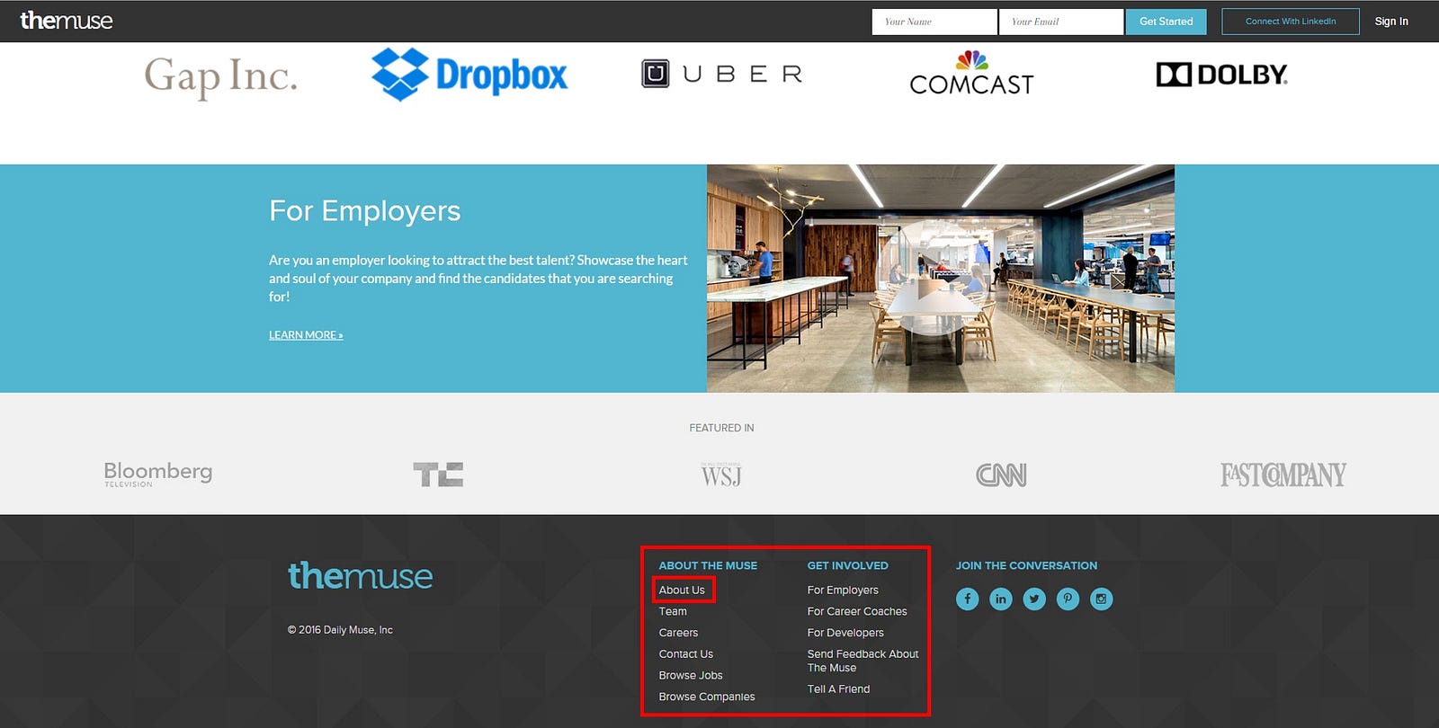
Task: Open the For Career Coaches link
Action: pyautogui.click(x=857, y=612)
